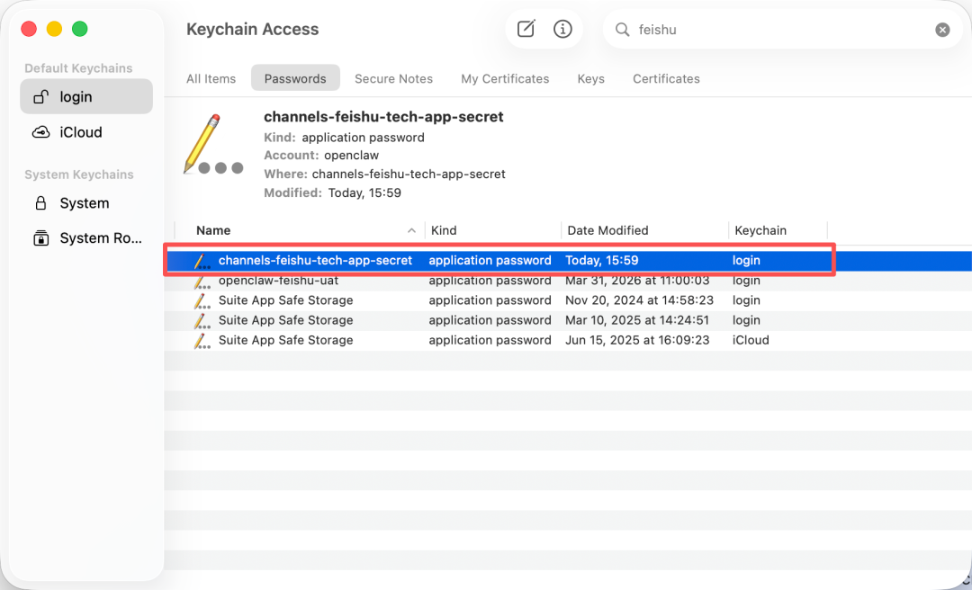
Task: Click the Get Info icon in toolbar
Action: (x=563, y=29)
